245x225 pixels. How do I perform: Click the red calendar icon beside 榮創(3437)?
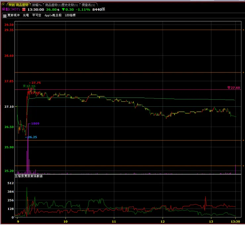(x=24, y=10)
